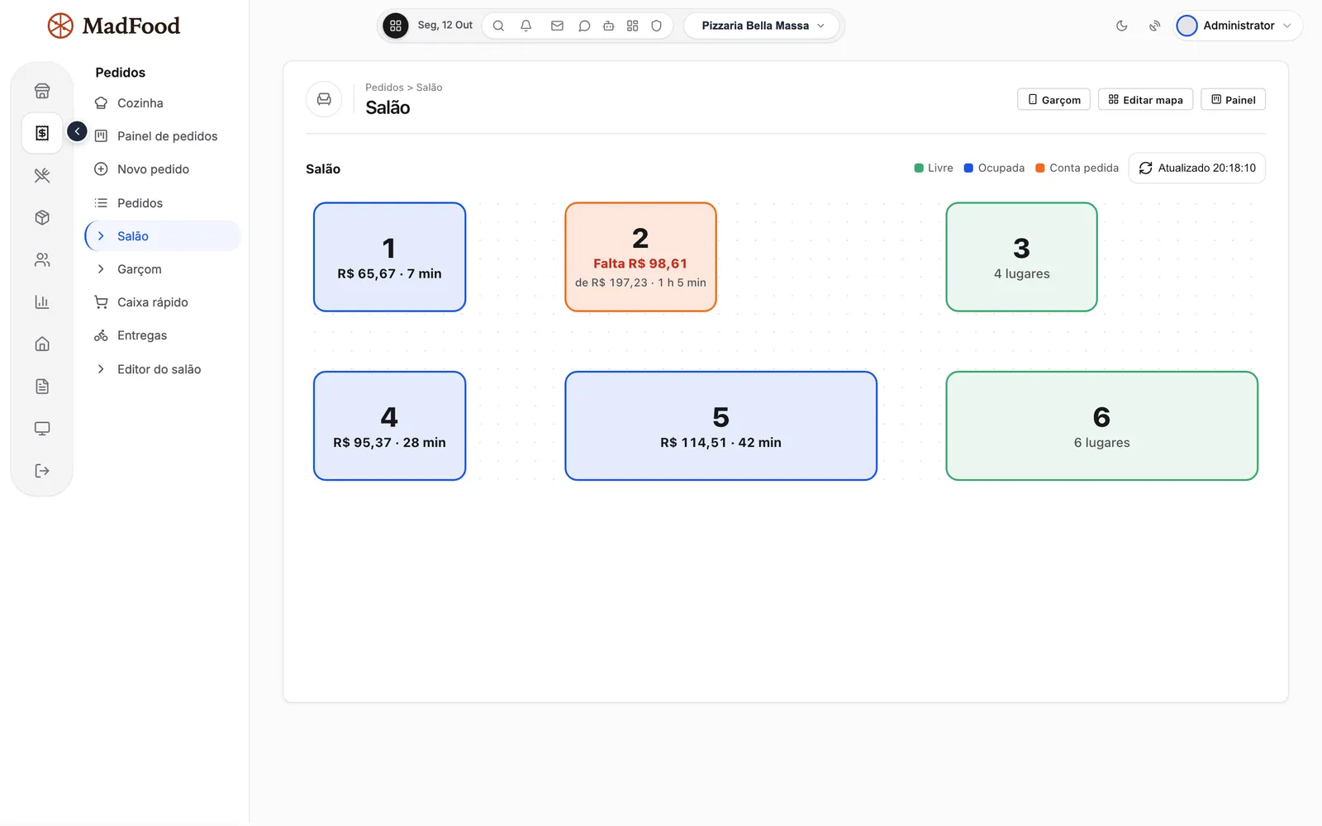Open the store icon in left rail

point(42,91)
